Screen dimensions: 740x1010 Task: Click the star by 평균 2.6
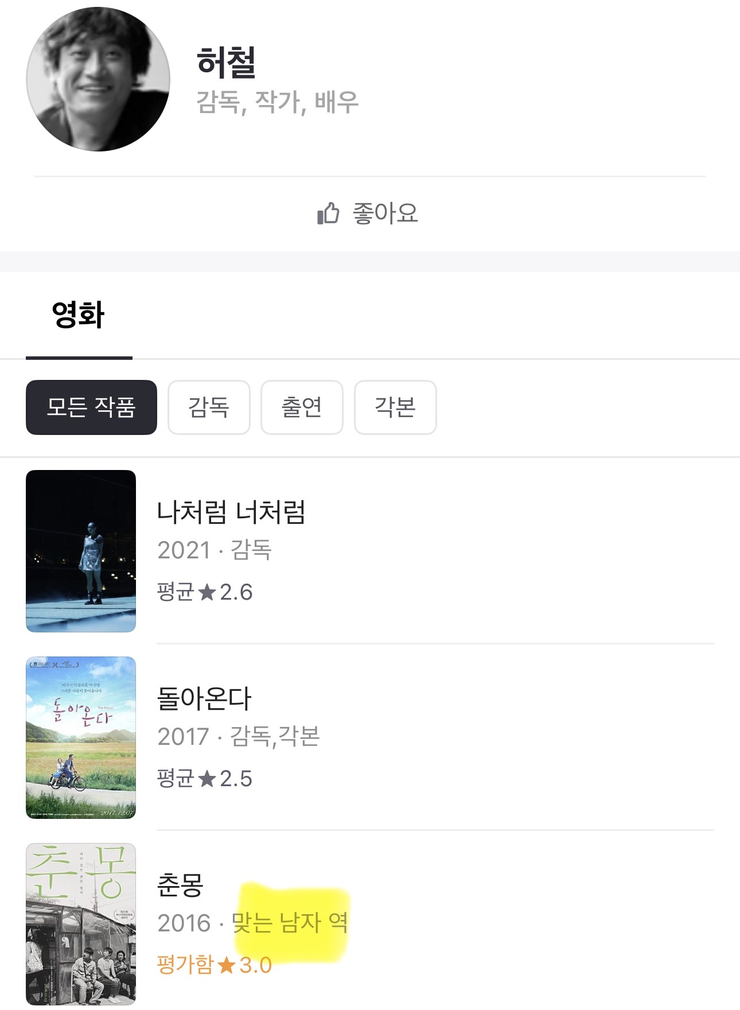coord(207,592)
